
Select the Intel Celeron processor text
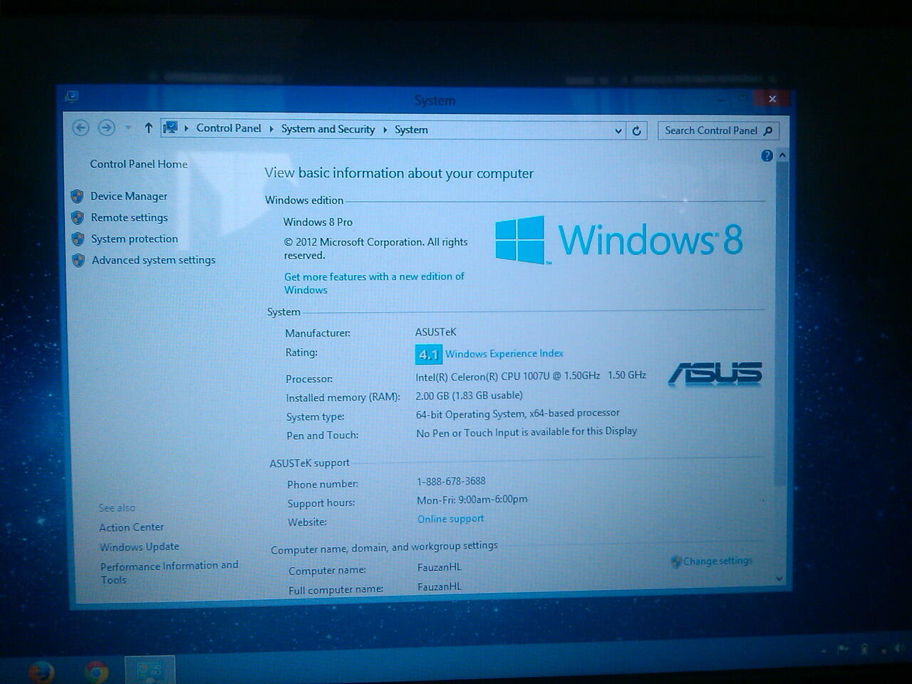pos(531,375)
